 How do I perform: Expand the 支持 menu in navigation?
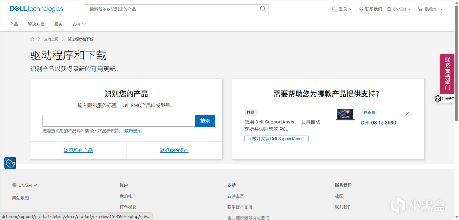(79, 24)
